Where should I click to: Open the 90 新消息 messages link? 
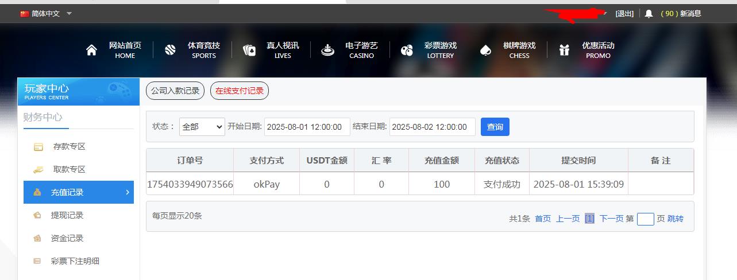click(x=681, y=14)
